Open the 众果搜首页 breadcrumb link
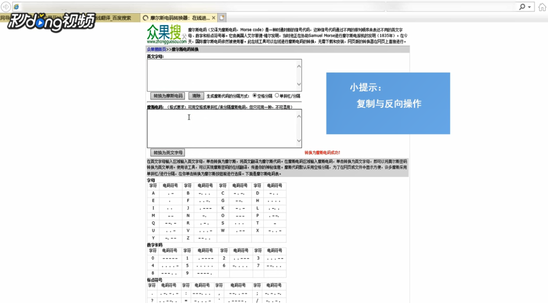This screenshot has width=548, height=303. pyautogui.click(x=156, y=50)
